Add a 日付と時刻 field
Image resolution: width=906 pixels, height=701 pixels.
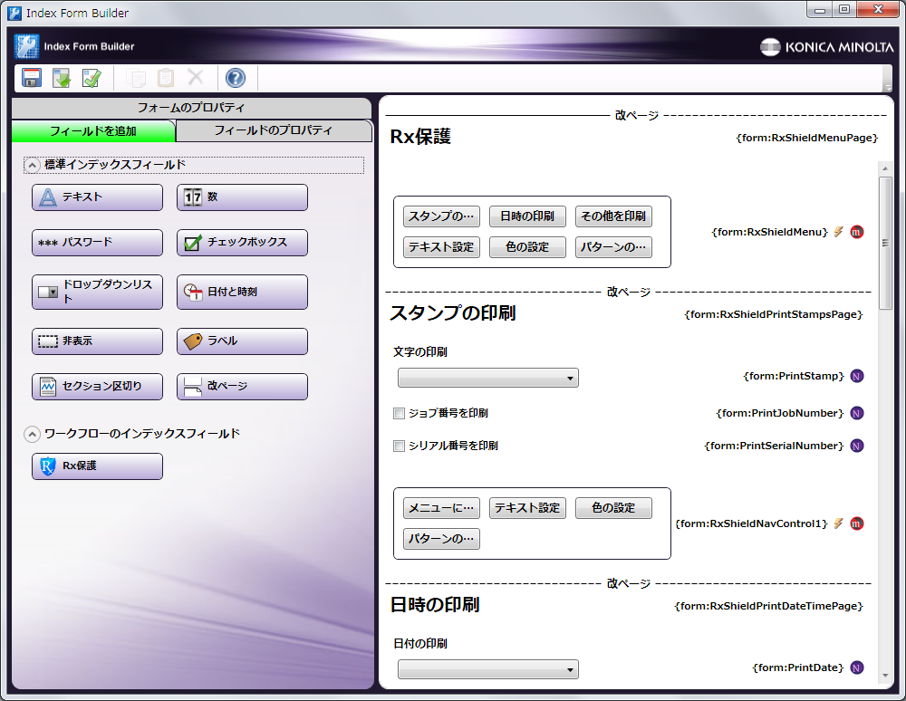(x=242, y=293)
